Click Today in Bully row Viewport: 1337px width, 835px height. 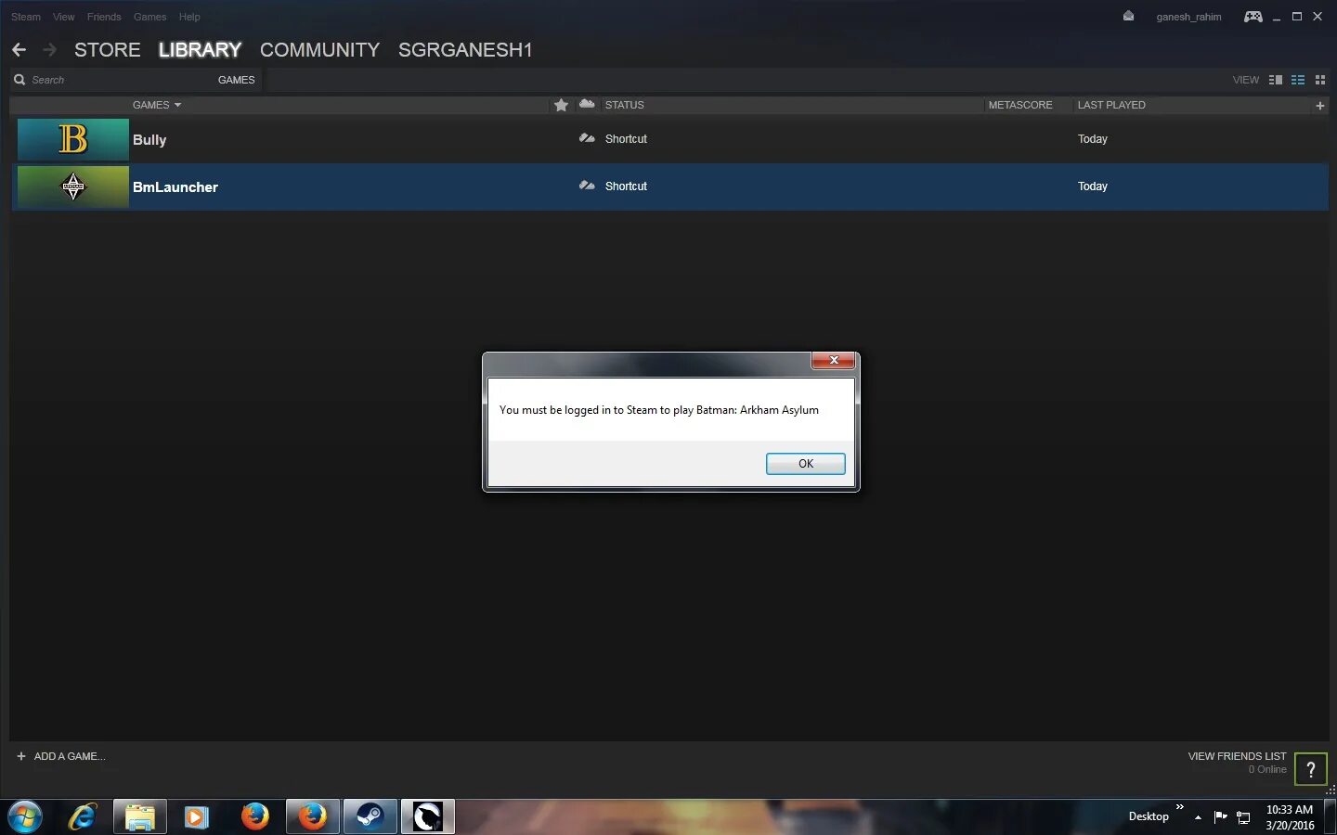[1093, 138]
